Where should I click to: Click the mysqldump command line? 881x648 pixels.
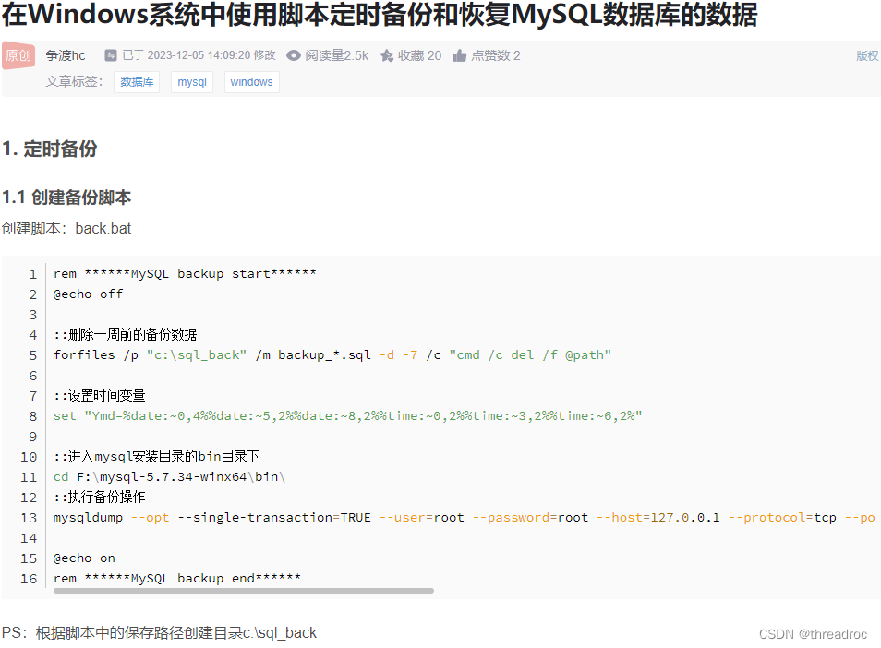[465, 518]
